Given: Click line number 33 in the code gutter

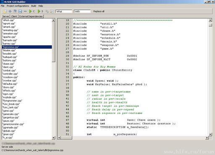Looking at the screenshot, I should coord(67,70).
